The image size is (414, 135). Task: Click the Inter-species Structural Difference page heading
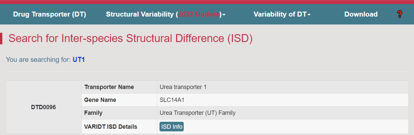(131, 38)
